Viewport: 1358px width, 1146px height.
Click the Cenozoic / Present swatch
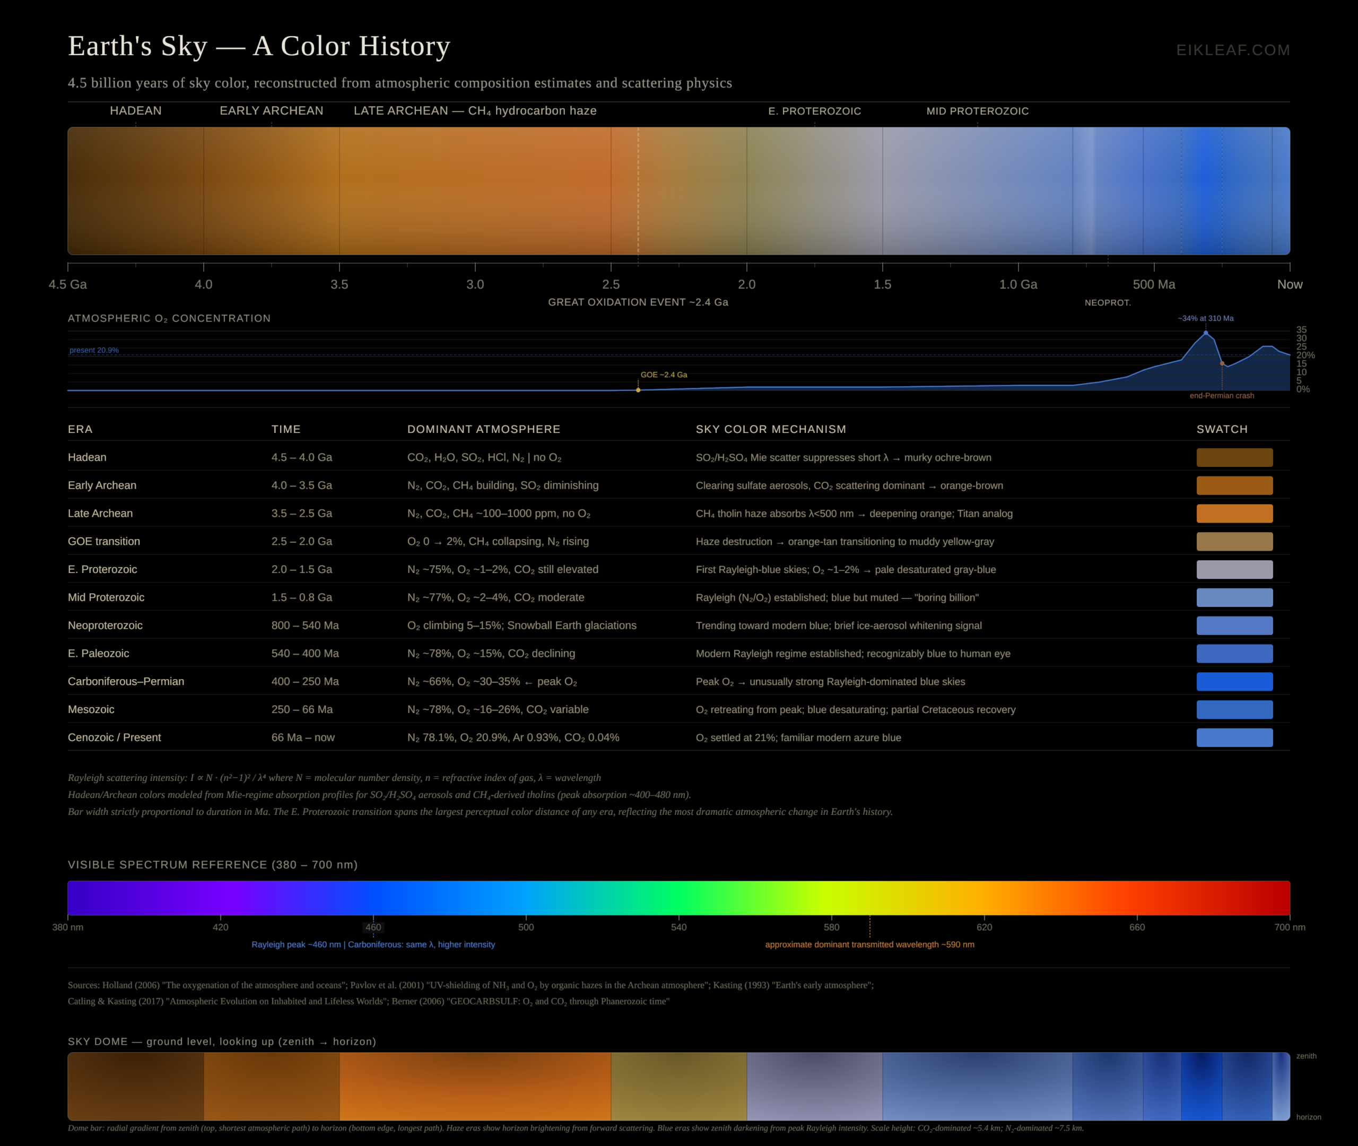tap(1234, 737)
